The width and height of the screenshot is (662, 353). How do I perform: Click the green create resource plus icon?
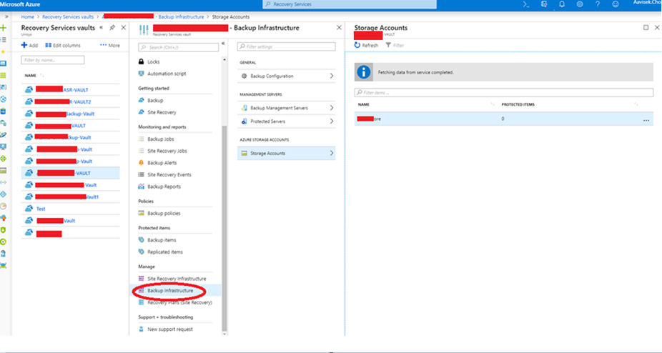(4, 28)
